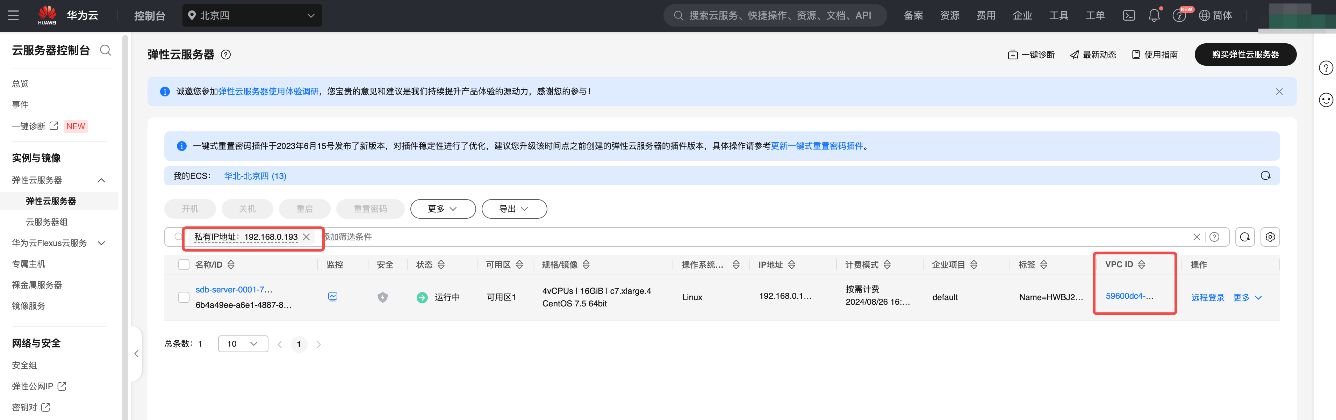Image resolution: width=1336 pixels, height=420 pixels.
Task: Open 工单 in the top navigation
Action: [x=1095, y=16]
